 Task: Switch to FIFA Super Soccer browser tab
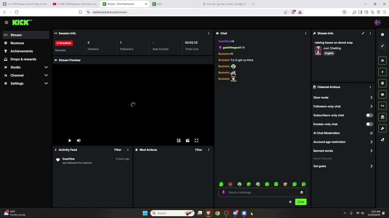coord(25,4)
